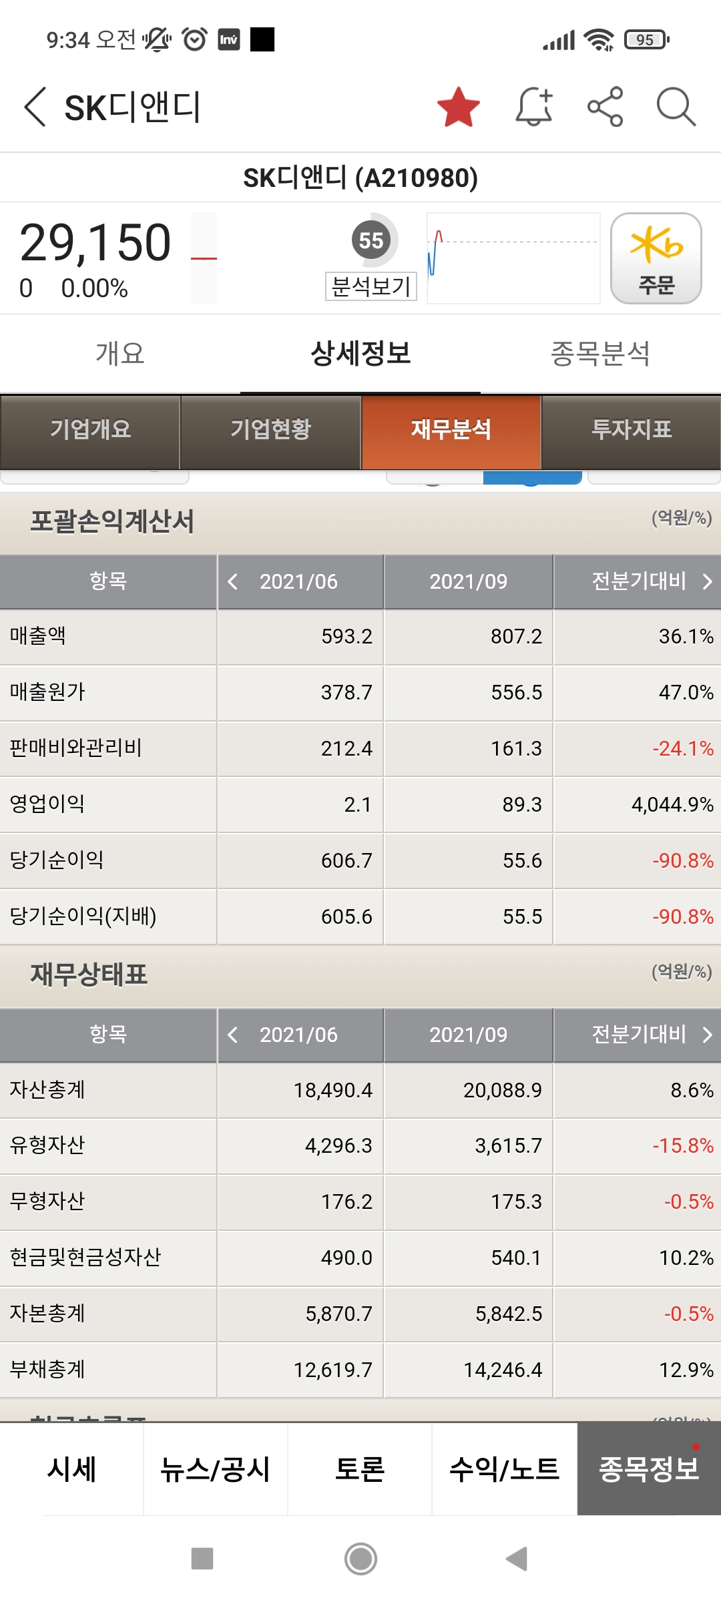Tap the Wi-Fi status icon
This screenshot has height=1602, width=721.
click(x=599, y=40)
